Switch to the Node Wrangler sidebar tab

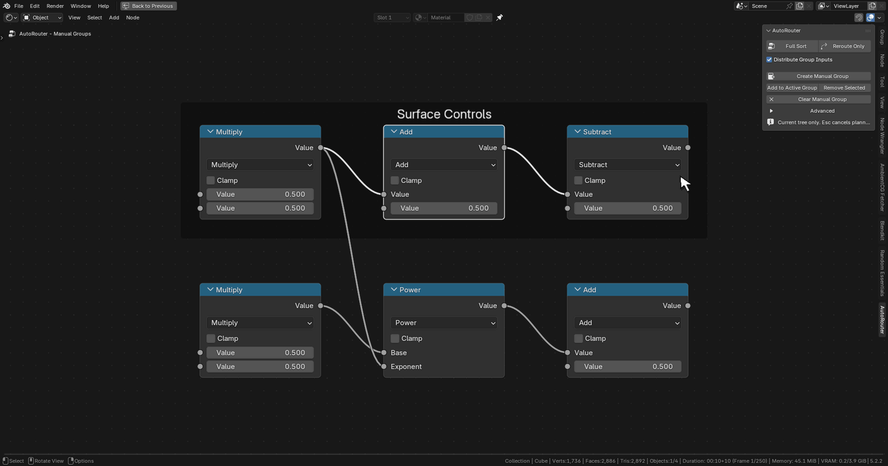click(882, 136)
